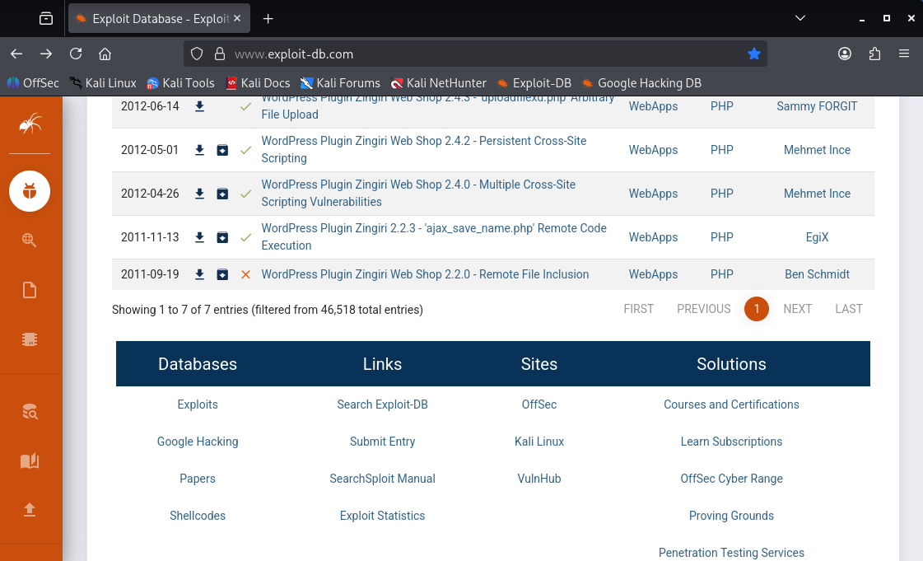The width and height of the screenshot is (923, 561).
Task: Open the Firefox hamburger application menu
Action: (x=904, y=54)
